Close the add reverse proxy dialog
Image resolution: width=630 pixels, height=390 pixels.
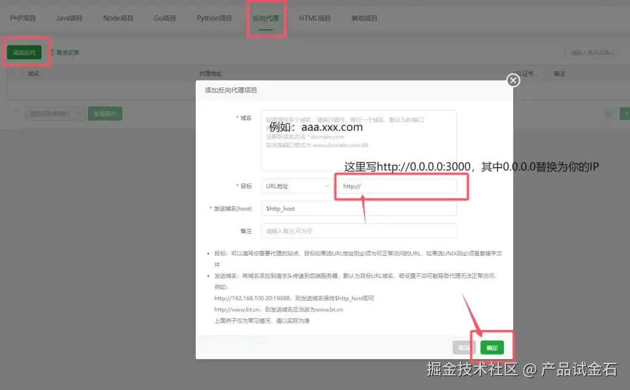512,81
